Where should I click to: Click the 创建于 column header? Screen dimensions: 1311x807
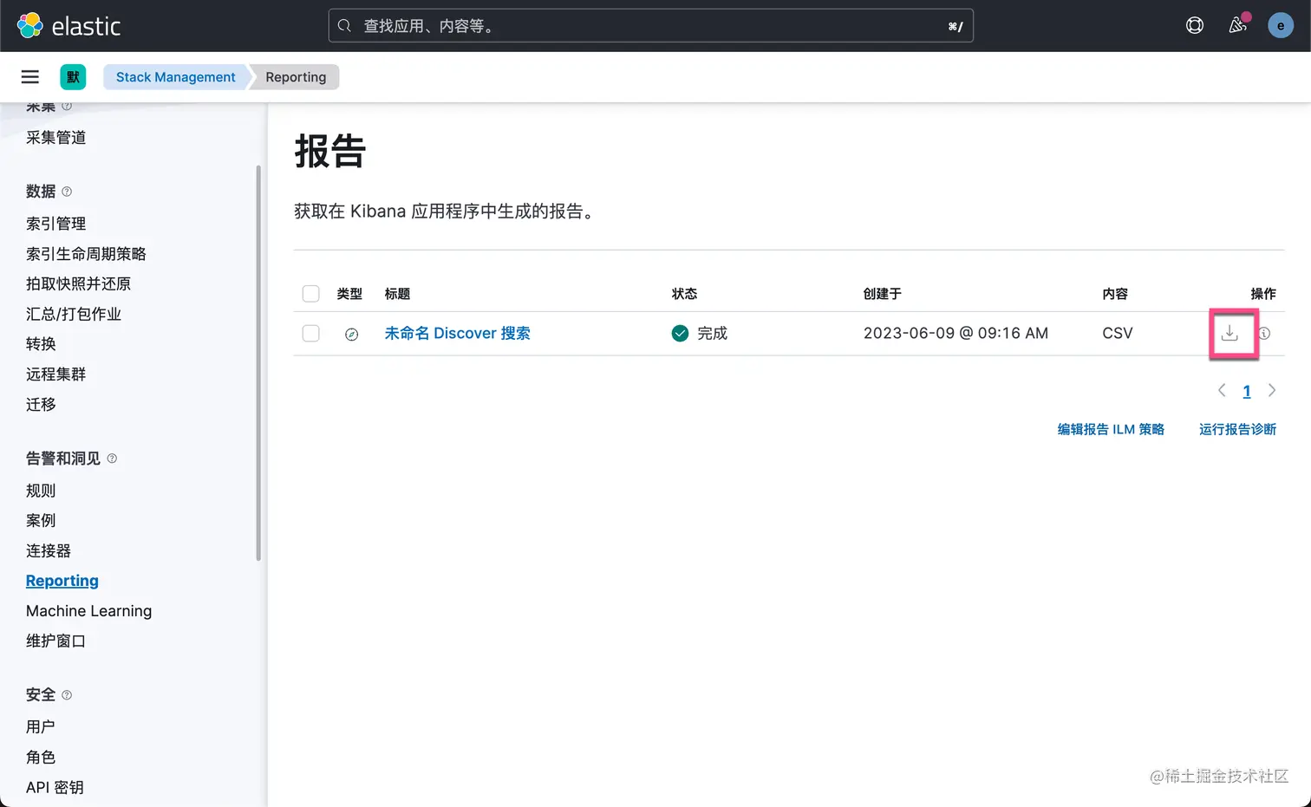coord(883,294)
